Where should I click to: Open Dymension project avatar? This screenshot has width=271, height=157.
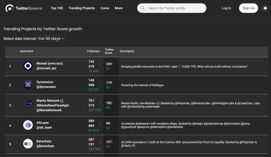coord(28,84)
